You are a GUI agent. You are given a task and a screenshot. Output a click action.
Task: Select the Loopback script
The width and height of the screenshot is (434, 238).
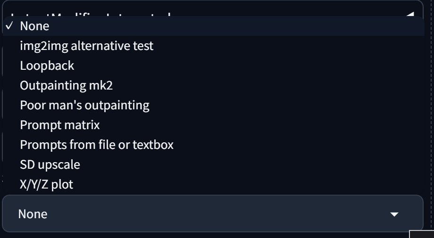coord(47,66)
